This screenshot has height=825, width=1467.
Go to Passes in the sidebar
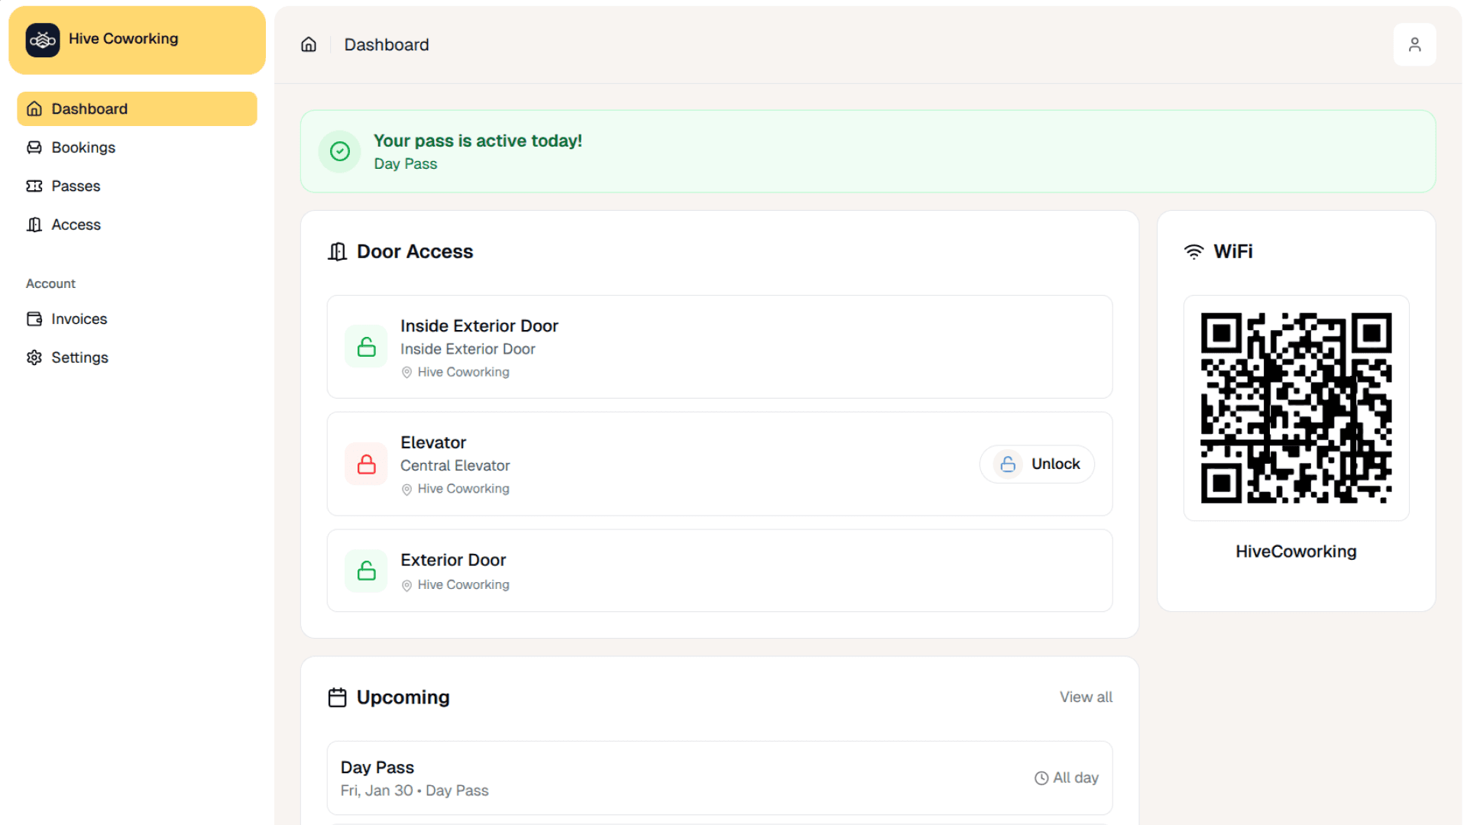76,186
